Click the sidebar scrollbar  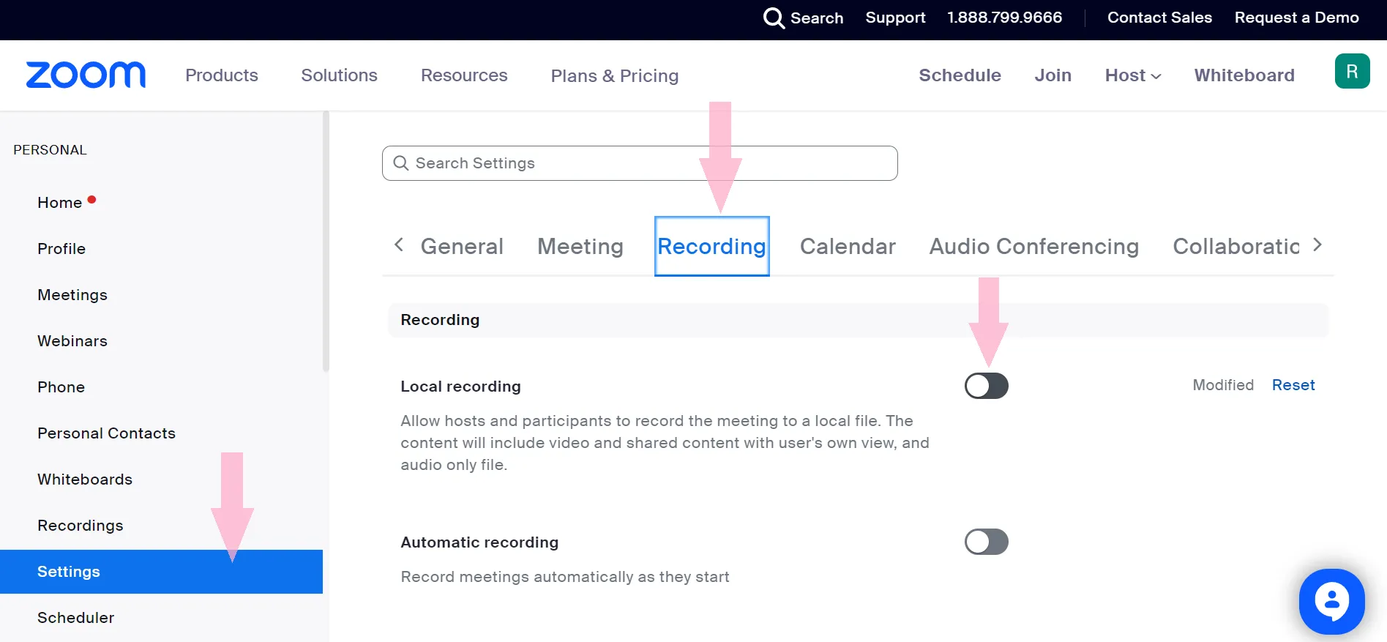click(326, 242)
